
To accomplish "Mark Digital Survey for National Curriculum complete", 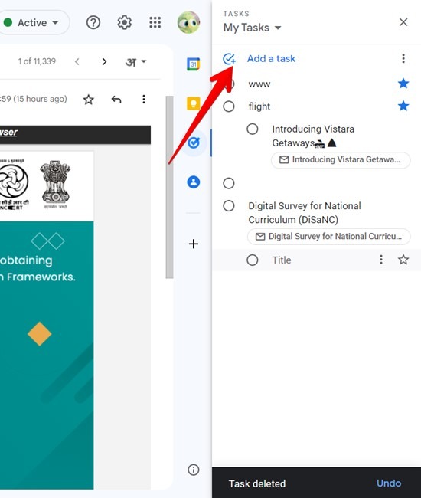I will pyautogui.click(x=229, y=206).
